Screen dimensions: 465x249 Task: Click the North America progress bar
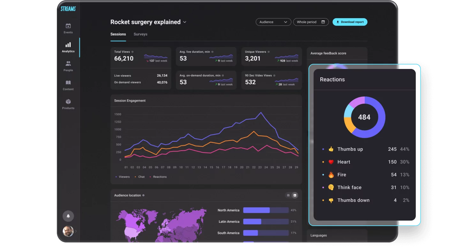click(266, 210)
